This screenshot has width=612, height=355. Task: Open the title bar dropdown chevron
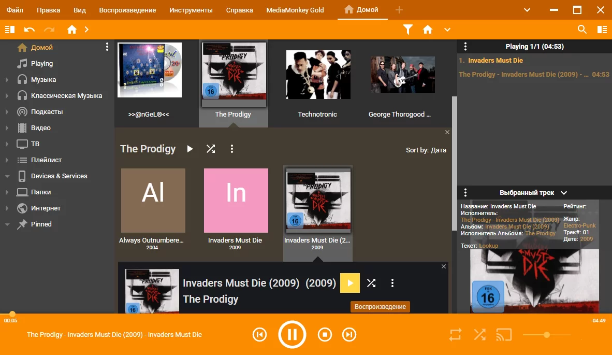point(527,10)
